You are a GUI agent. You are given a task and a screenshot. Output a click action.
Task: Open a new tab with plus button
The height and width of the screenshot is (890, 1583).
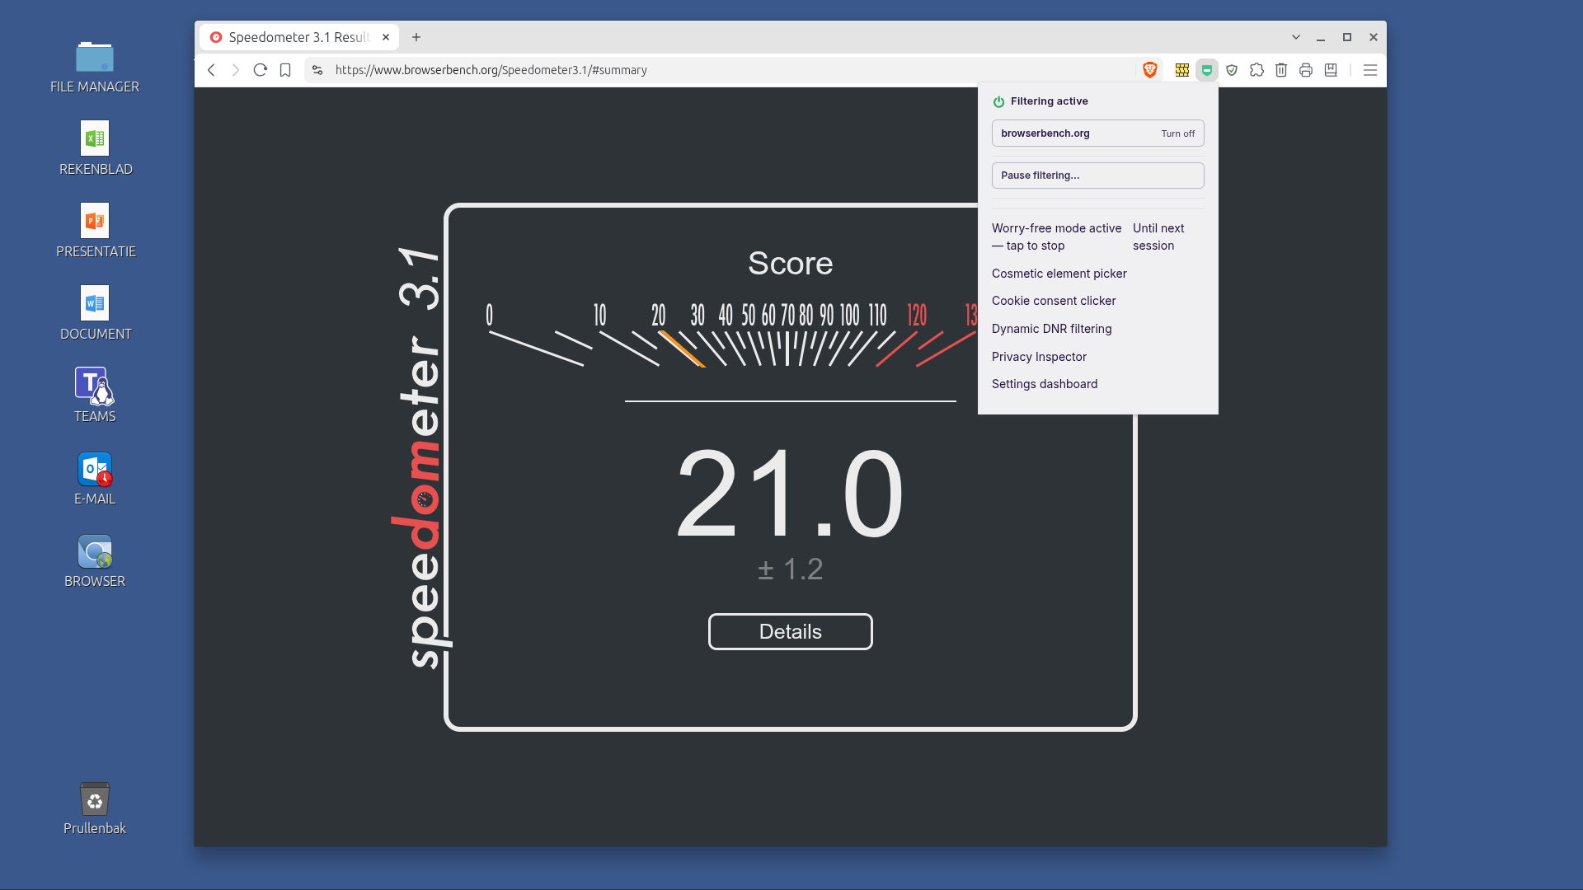pos(416,37)
